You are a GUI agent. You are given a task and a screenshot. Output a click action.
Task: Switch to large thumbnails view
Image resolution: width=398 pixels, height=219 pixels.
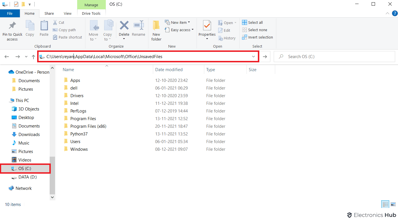[x=393, y=204]
